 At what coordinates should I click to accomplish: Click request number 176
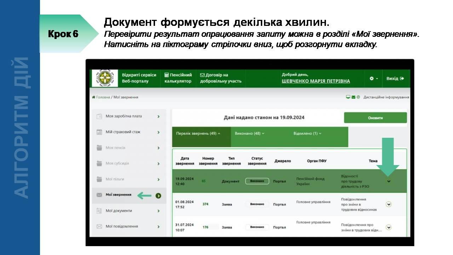(x=205, y=227)
